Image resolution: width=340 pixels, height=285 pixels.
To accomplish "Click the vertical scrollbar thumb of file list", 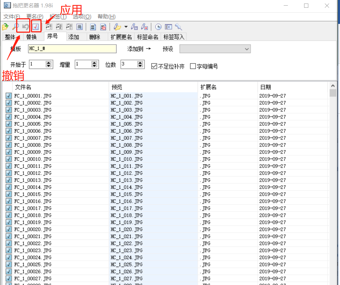I will (333, 93).
